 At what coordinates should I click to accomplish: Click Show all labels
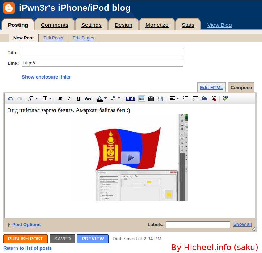[242, 224]
